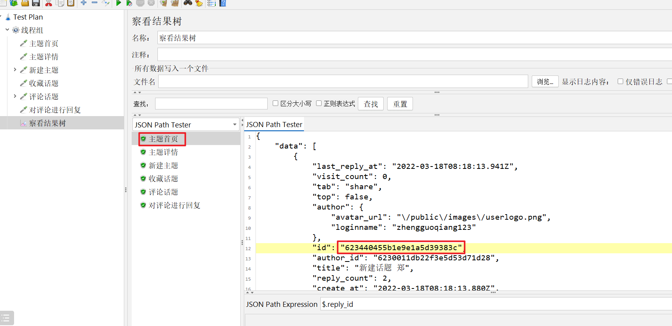Select 主题详情 sampler in test plan tree
The width and height of the screenshot is (672, 326).
click(44, 57)
